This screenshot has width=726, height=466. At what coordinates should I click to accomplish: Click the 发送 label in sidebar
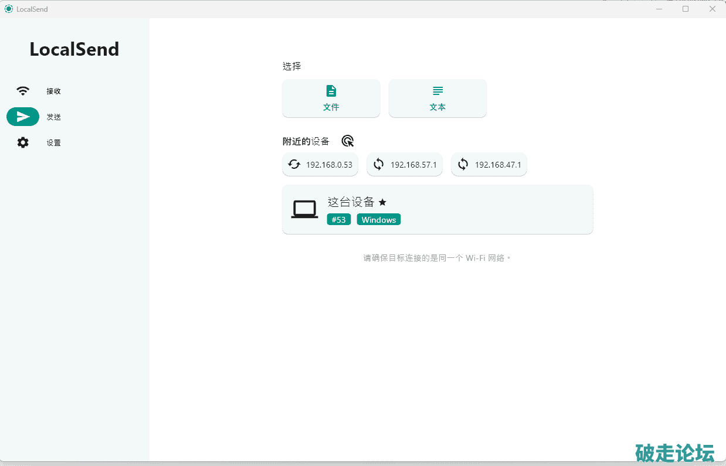54,117
